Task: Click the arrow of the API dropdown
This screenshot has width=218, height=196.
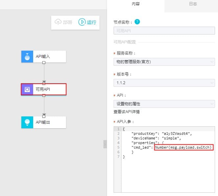Action: pos(212,104)
